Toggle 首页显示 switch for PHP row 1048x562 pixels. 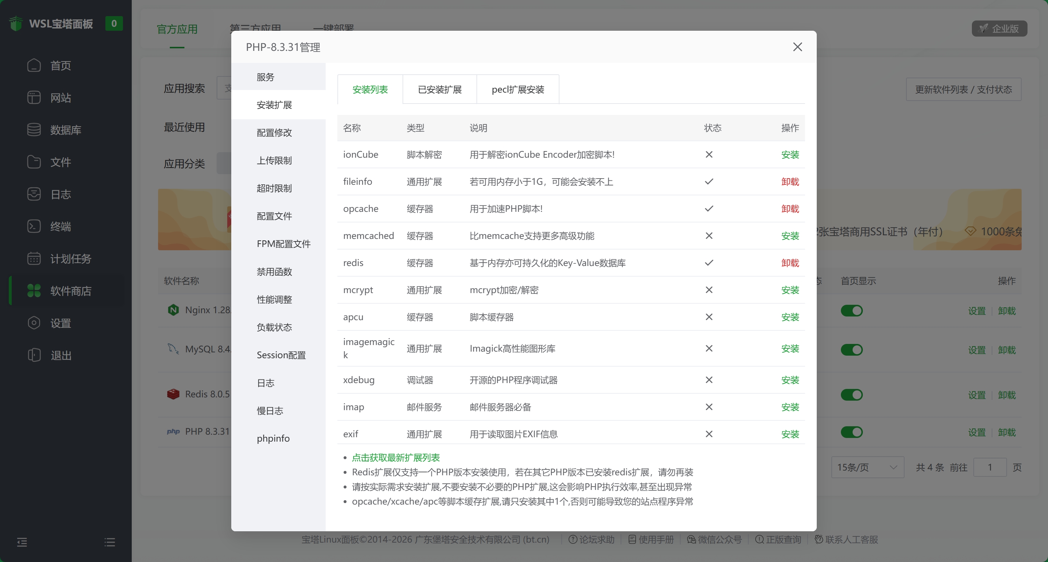(x=851, y=432)
